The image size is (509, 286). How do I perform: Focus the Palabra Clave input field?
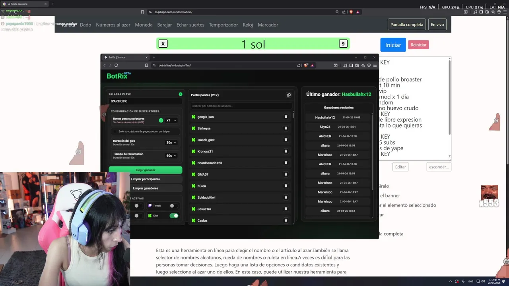[145, 101]
